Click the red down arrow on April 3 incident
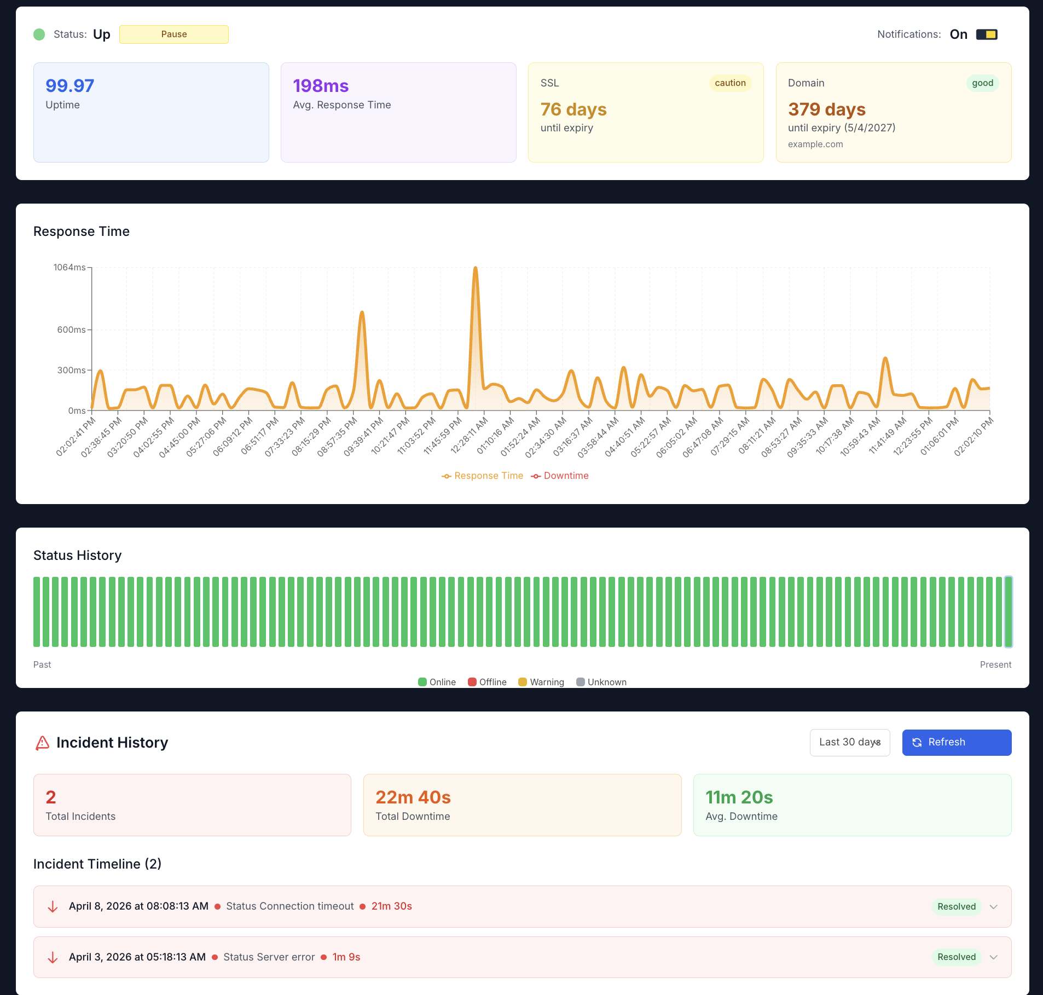Viewport: 1043px width, 995px height. (x=53, y=957)
